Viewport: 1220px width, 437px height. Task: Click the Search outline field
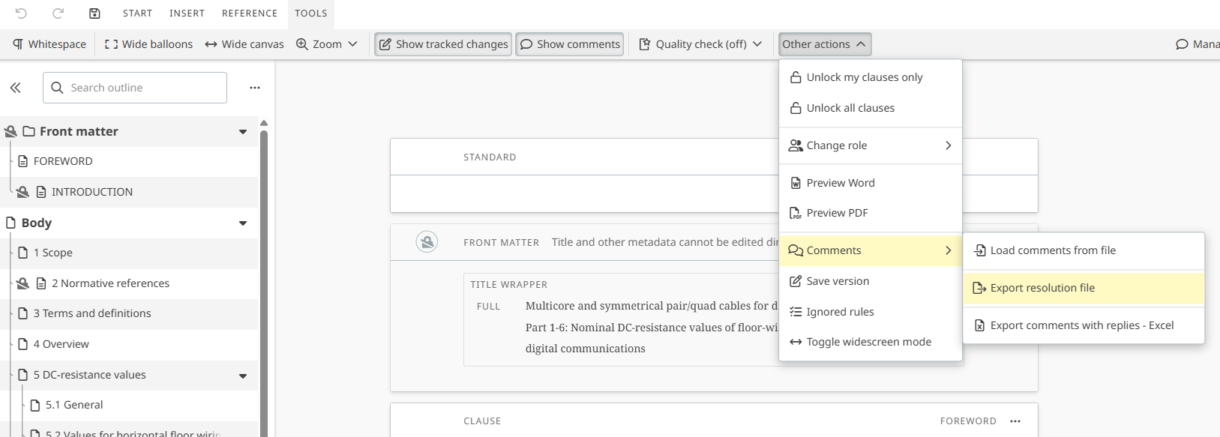142,88
